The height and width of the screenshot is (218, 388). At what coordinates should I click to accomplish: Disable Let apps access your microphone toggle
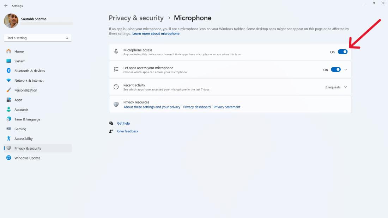pos(335,70)
